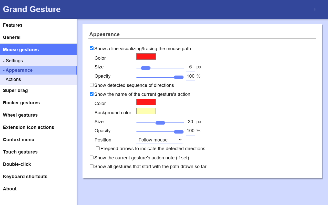Select the Appearance subsection in sidebar
The width and height of the screenshot is (328, 205).
pyautogui.click(x=38, y=70)
